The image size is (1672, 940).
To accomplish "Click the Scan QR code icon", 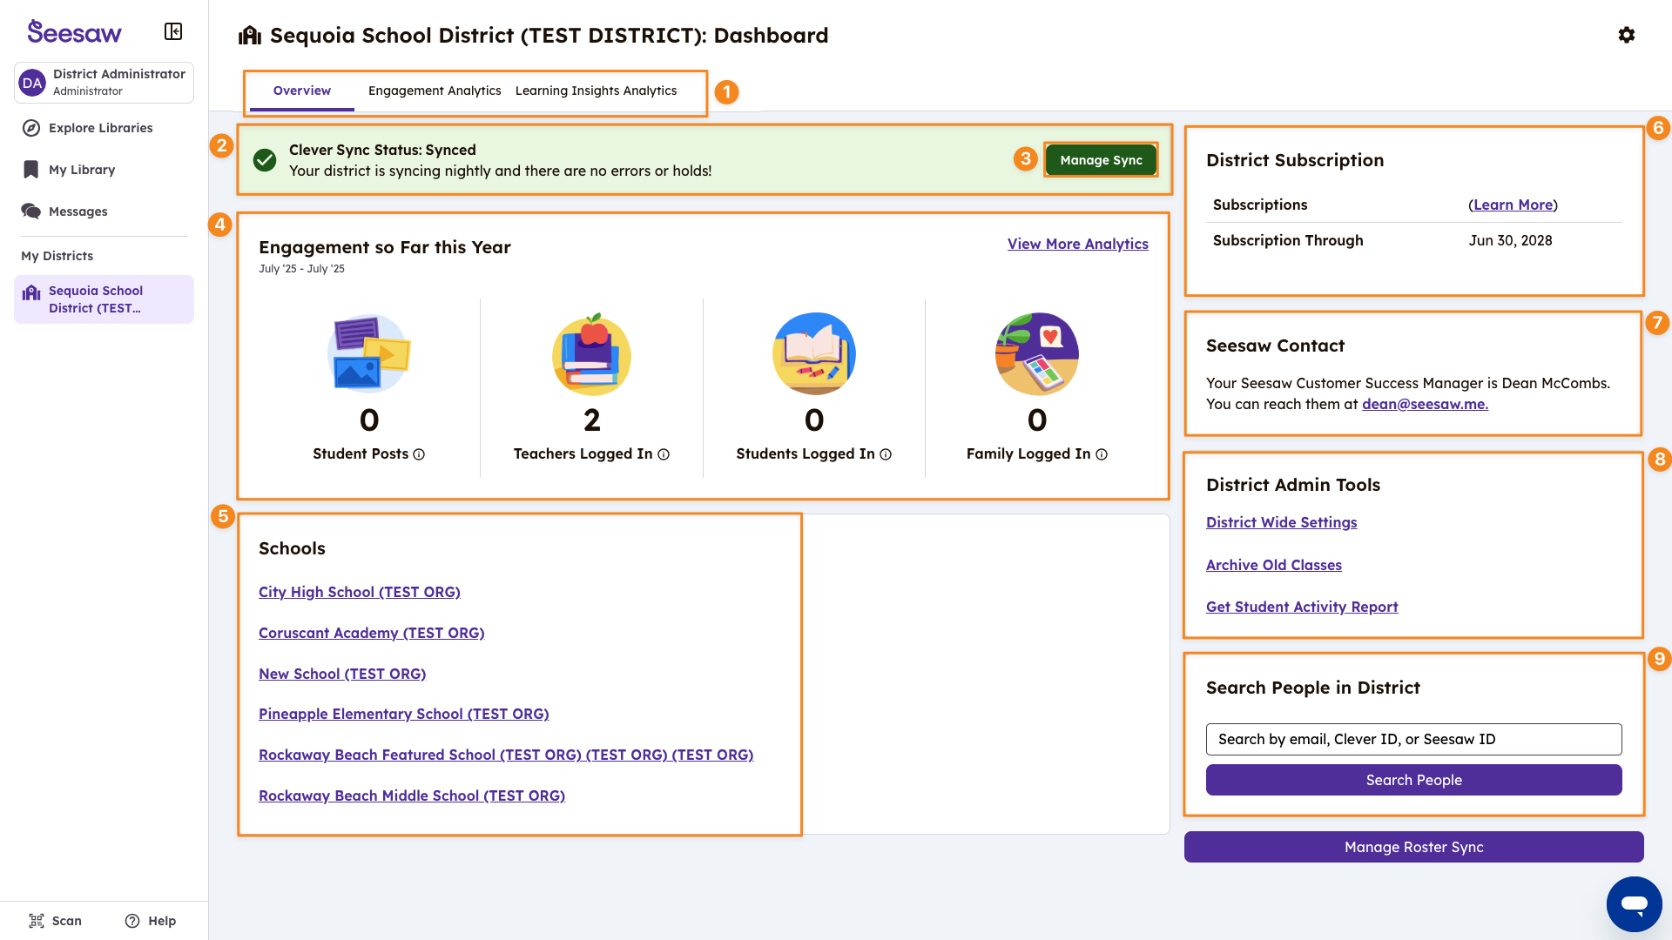I will 37,921.
